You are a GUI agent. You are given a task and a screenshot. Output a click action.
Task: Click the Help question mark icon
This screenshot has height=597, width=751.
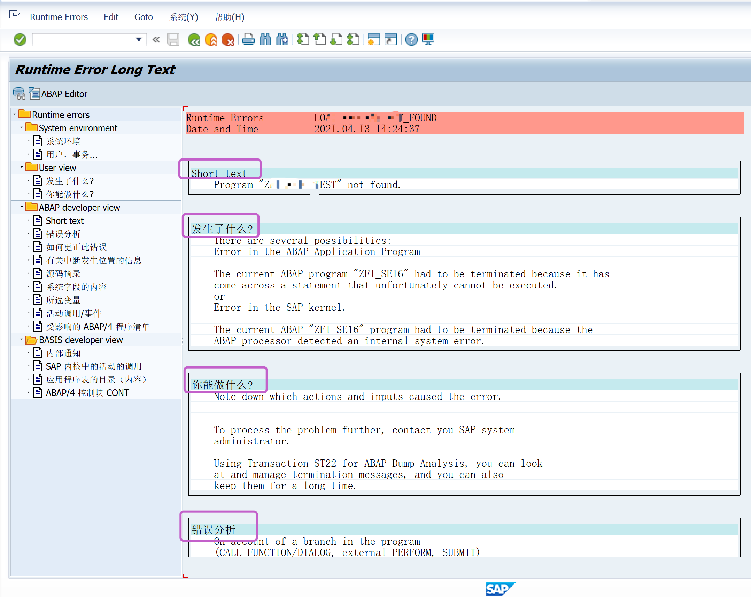[411, 40]
